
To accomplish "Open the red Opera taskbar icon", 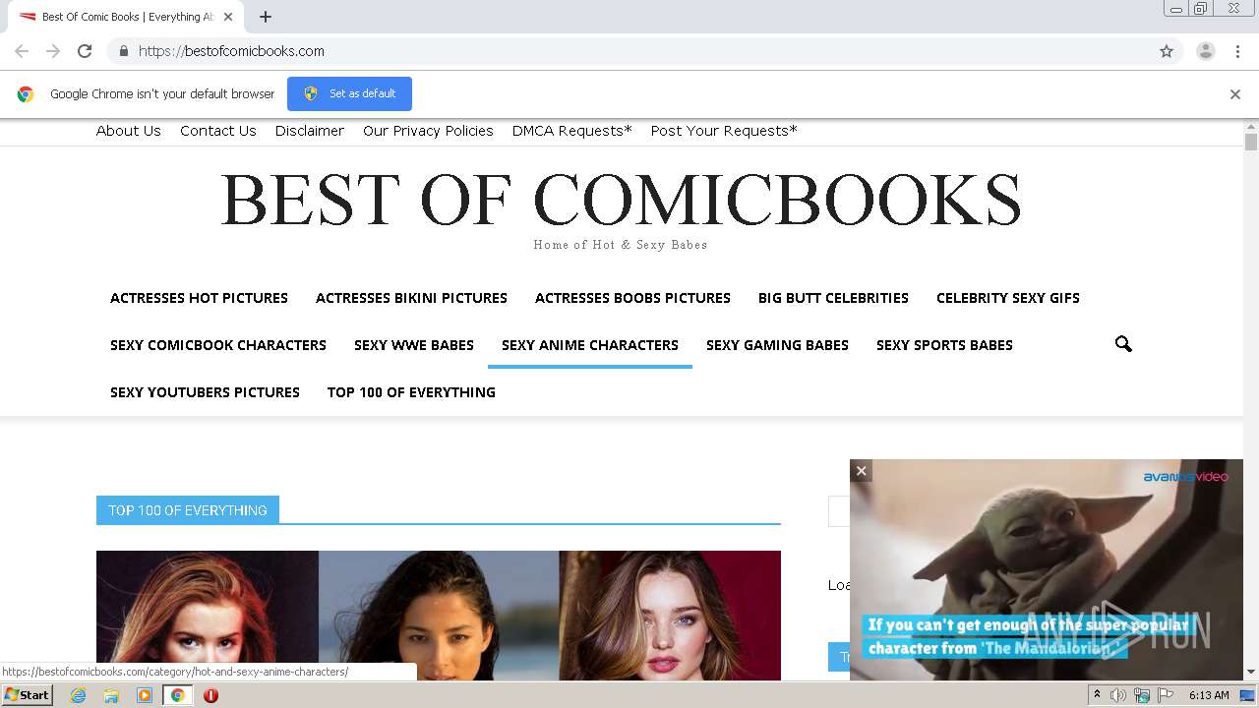I will point(210,695).
